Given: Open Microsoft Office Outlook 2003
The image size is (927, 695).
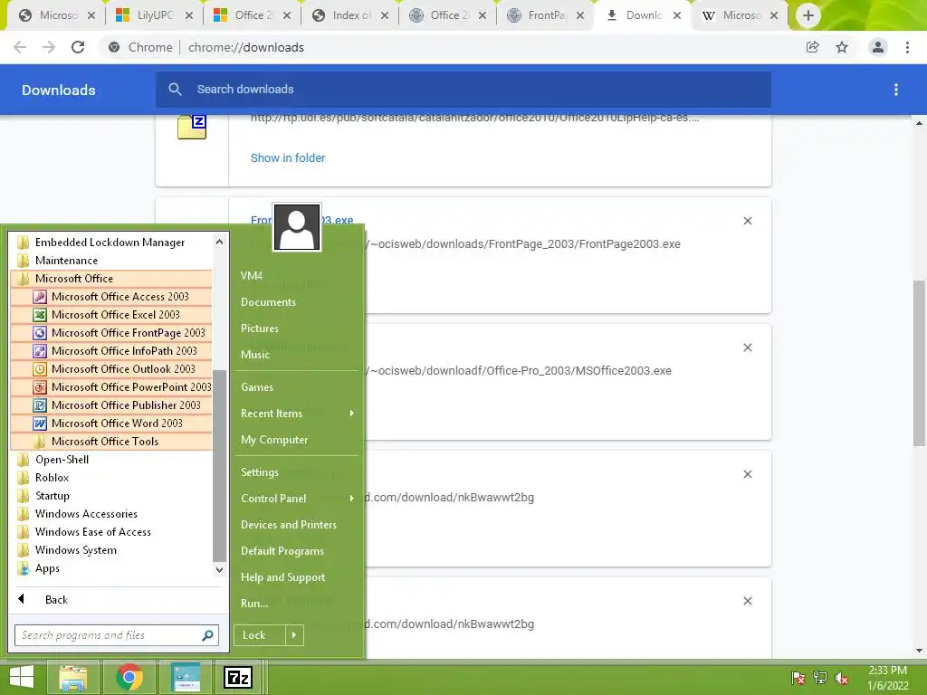Looking at the screenshot, I should click(111, 369).
